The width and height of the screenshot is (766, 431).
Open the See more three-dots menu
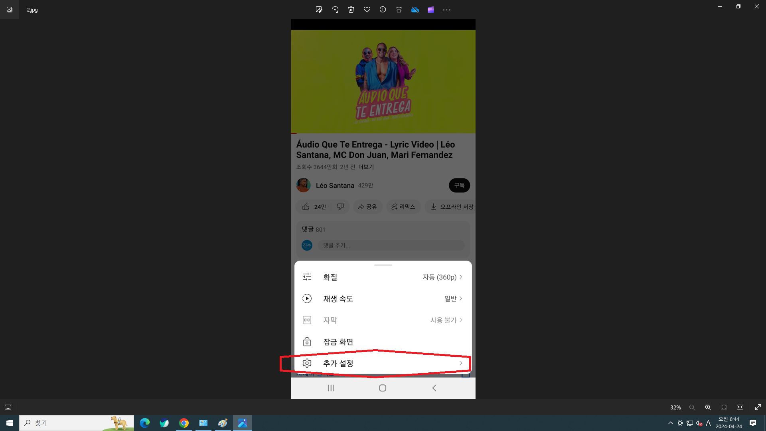click(447, 10)
